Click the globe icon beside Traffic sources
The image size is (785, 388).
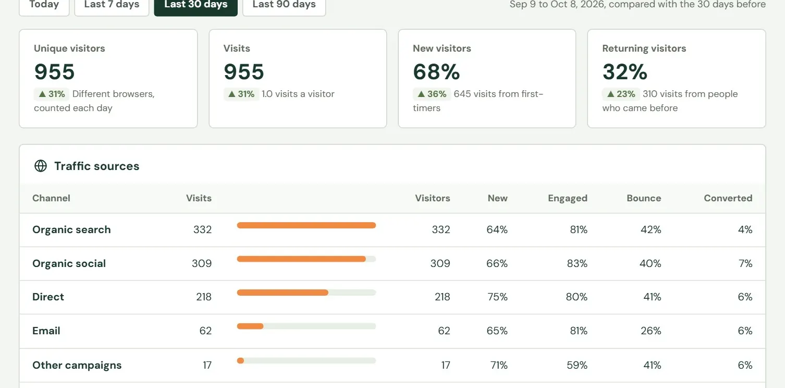tap(41, 166)
